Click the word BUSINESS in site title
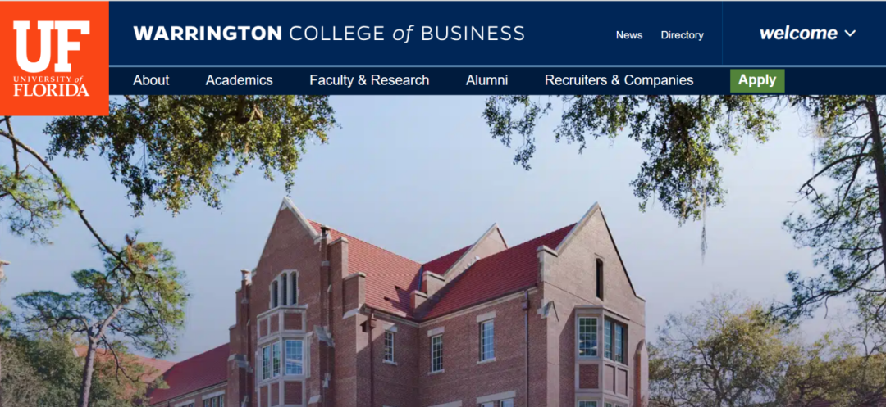 pos(473,34)
